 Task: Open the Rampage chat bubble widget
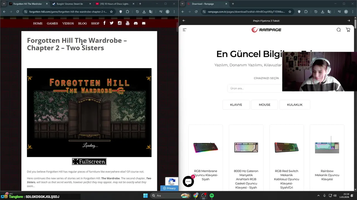pos(188,181)
